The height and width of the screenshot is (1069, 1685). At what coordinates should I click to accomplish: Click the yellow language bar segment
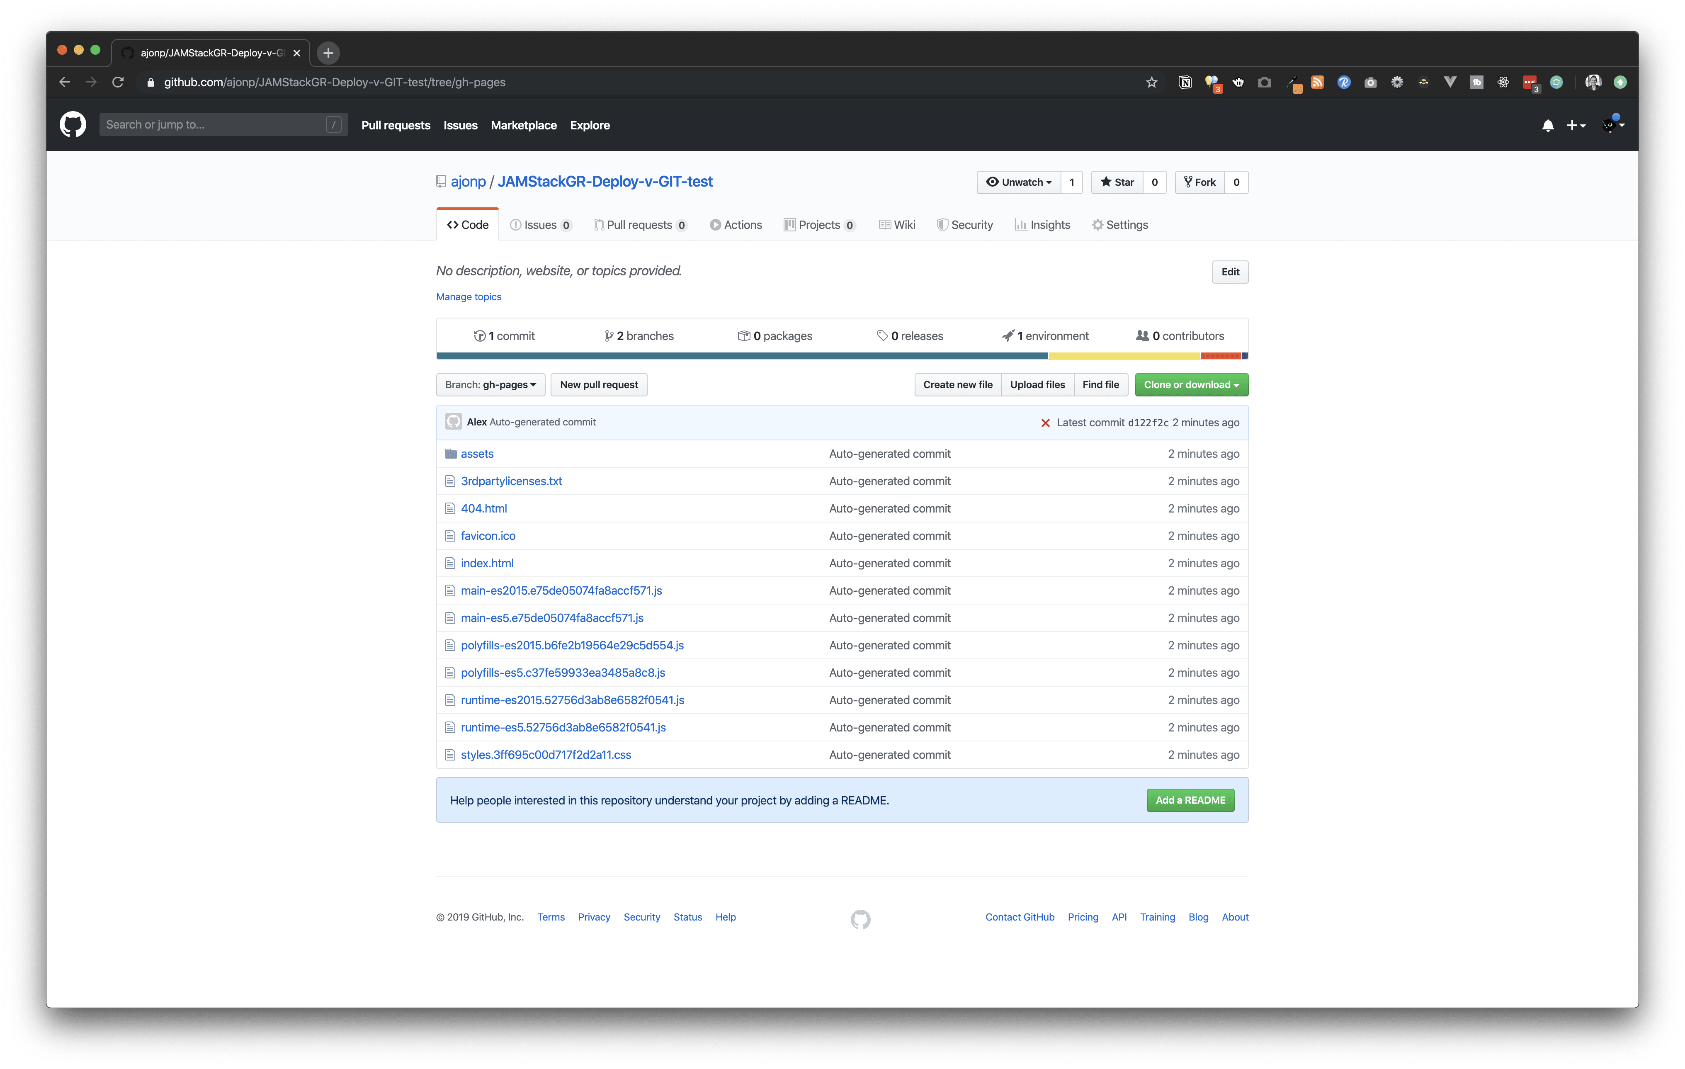coord(1124,356)
